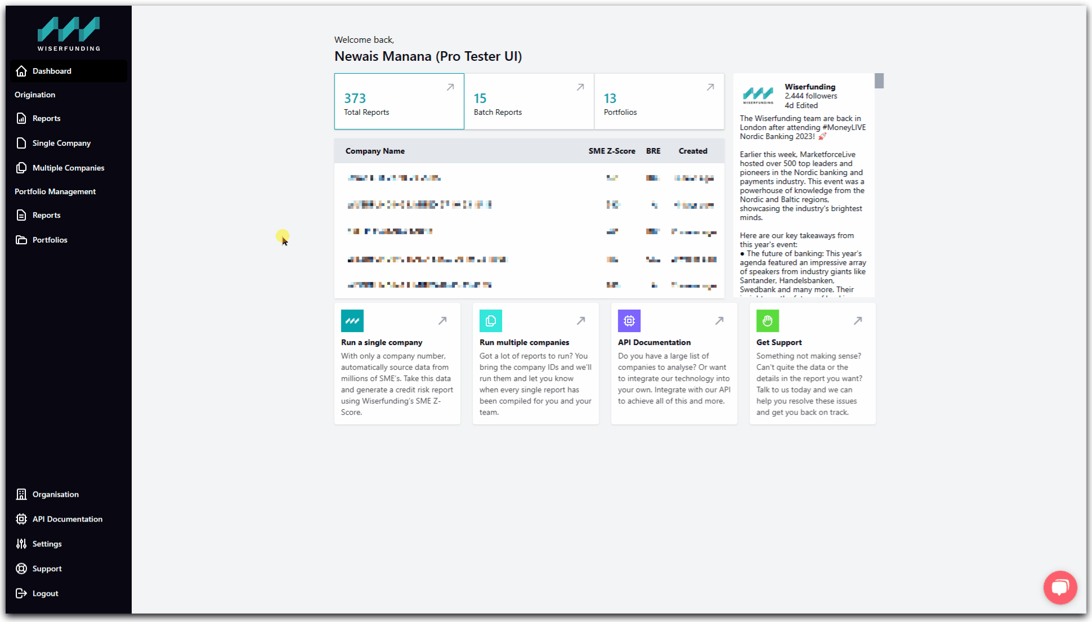The width and height of the screenshot is (1092, 622).
Task: Open Batch Reports via arrow icon
Action: click(x=580, y=87)
